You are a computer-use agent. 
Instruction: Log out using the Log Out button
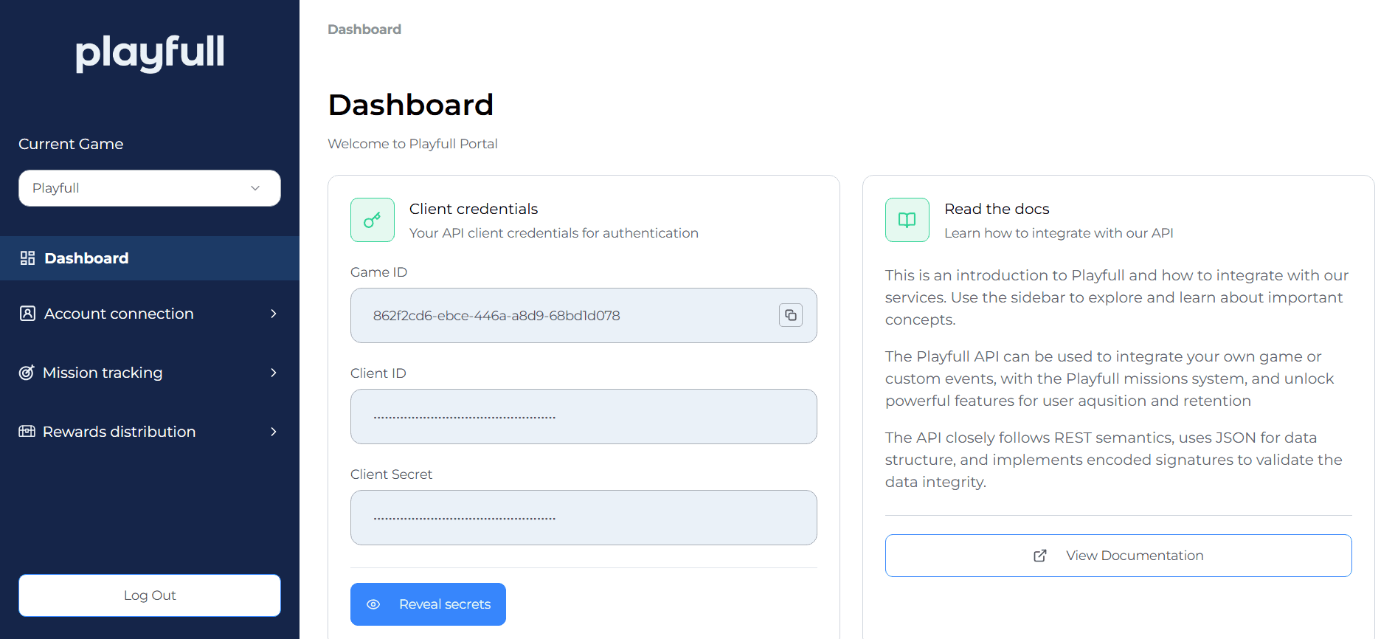(149, 595)
